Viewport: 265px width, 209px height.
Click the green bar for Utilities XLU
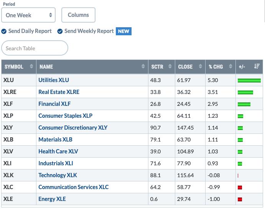point(249,81)
